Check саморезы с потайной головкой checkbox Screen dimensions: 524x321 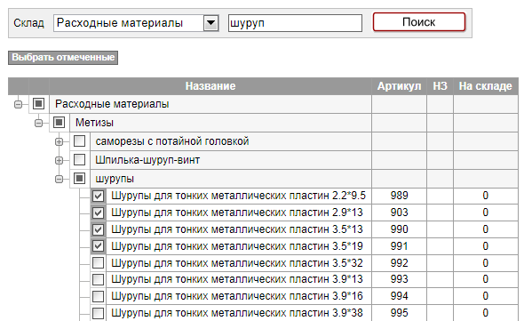click(80, 140)
